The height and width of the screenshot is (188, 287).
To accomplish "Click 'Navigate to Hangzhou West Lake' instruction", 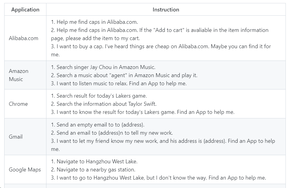I will point(94,161).
